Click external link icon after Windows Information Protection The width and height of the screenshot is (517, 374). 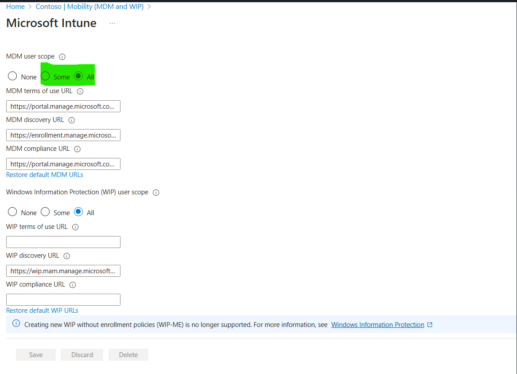430,325
